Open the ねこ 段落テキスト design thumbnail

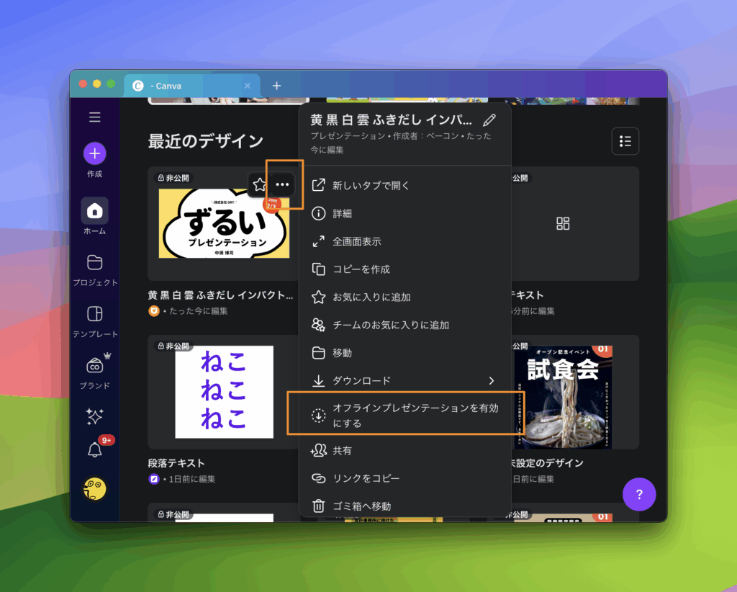[224, 392]
